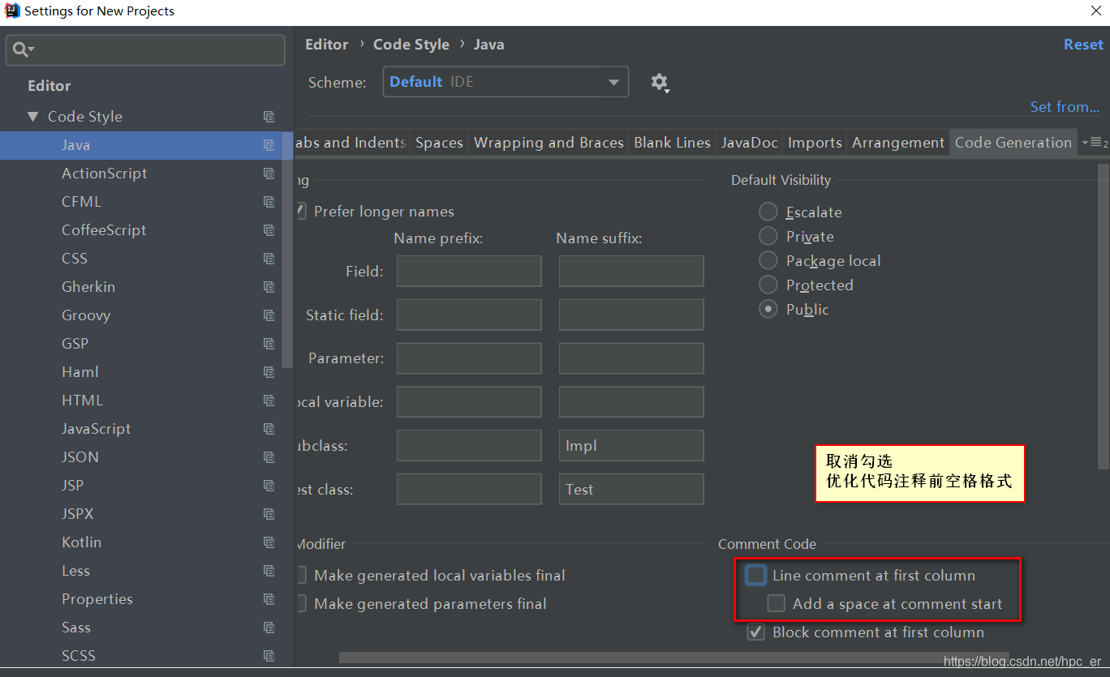
Task: Switch to the Spaces tab
Action: [x=439, y=143]
